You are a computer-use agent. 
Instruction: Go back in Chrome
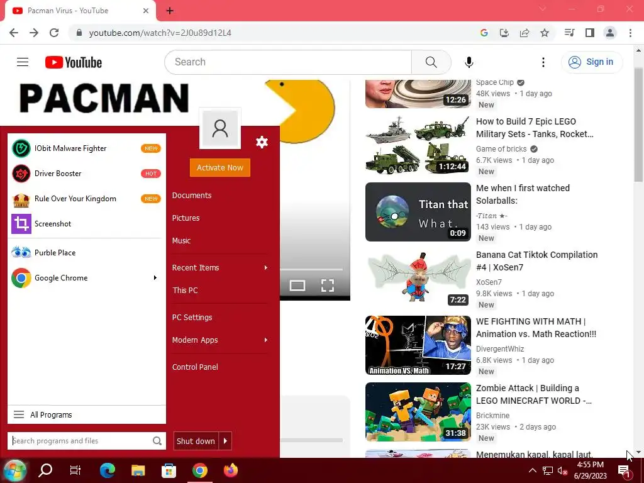14,33
